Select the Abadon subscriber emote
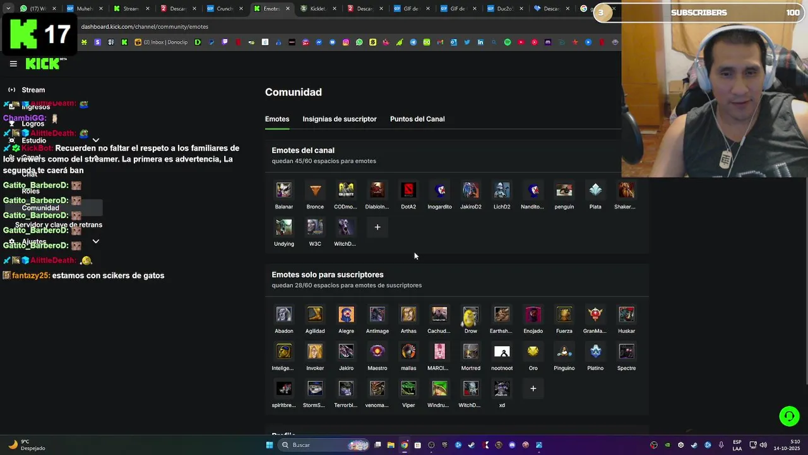The height and width of the screenshot is (455, 808). pyautogui.click(x=284, y=315)
